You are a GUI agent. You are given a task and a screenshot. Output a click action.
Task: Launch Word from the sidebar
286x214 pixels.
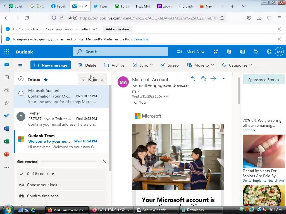[7, 128]
